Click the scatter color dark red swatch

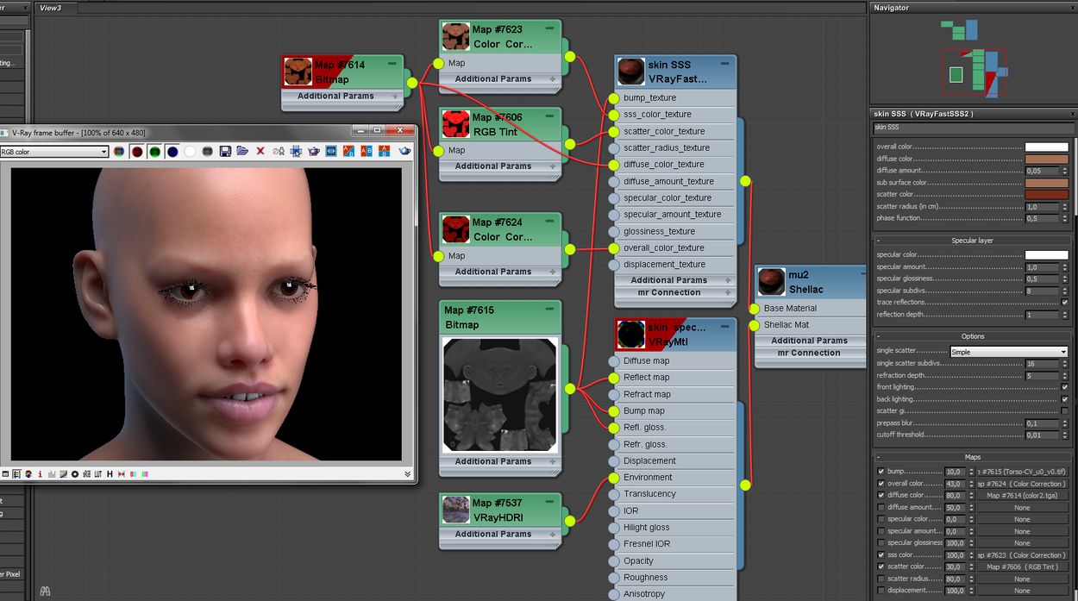(x=1046, y=195)
